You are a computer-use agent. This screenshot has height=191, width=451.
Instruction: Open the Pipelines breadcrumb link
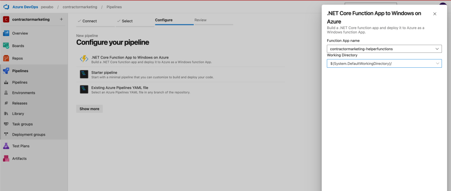coord(114,7)
